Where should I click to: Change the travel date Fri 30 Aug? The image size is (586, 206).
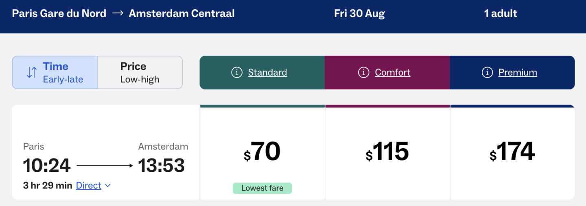pos(359,13)
